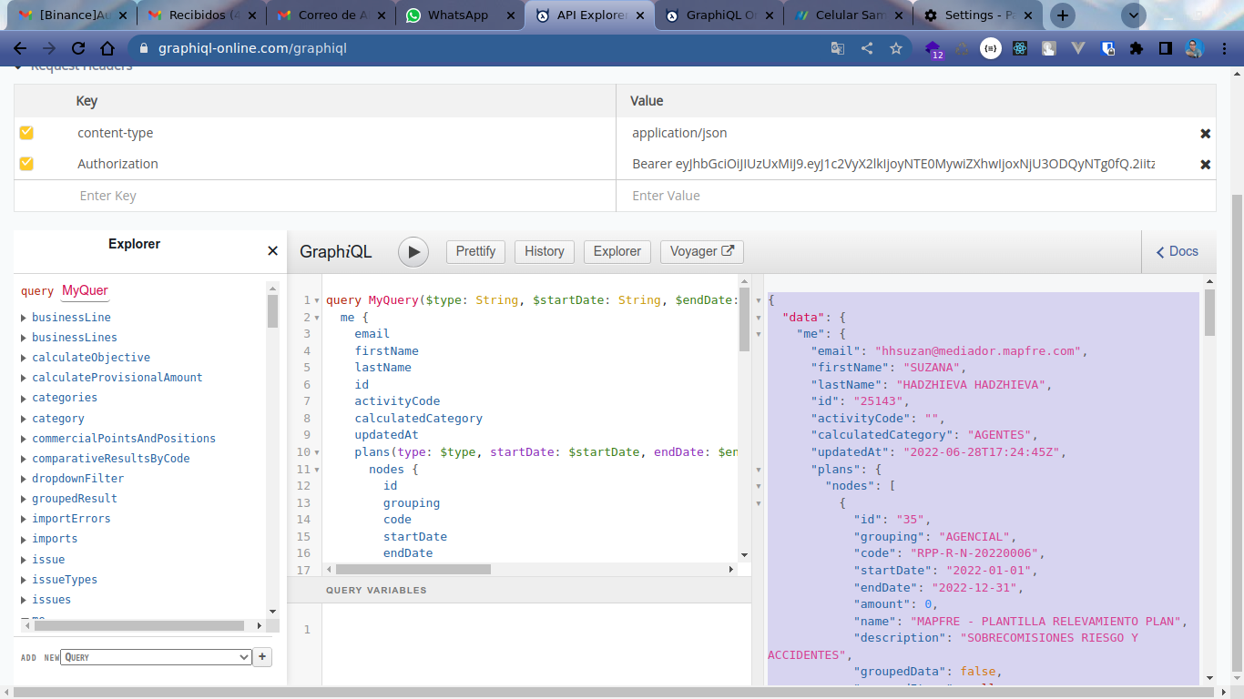Open a new browser tab
1244x699 pixels.
coord(1062,15)
